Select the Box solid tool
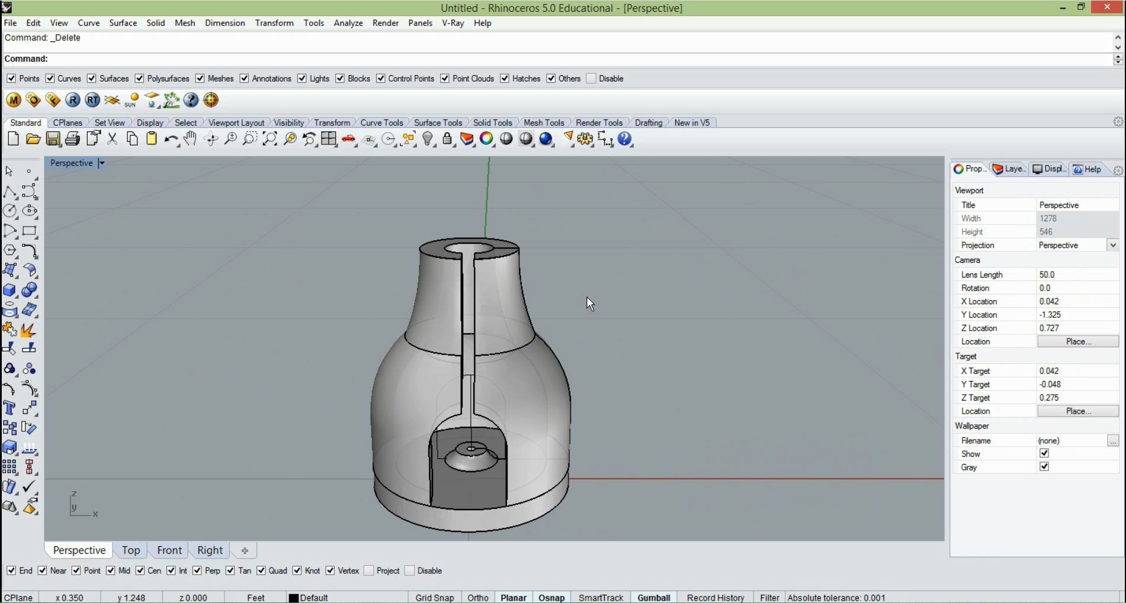The image size is (1126, 603). (x=9, y=290)
